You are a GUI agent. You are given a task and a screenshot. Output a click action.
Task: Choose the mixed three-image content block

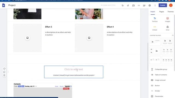[x=155, y=51]
